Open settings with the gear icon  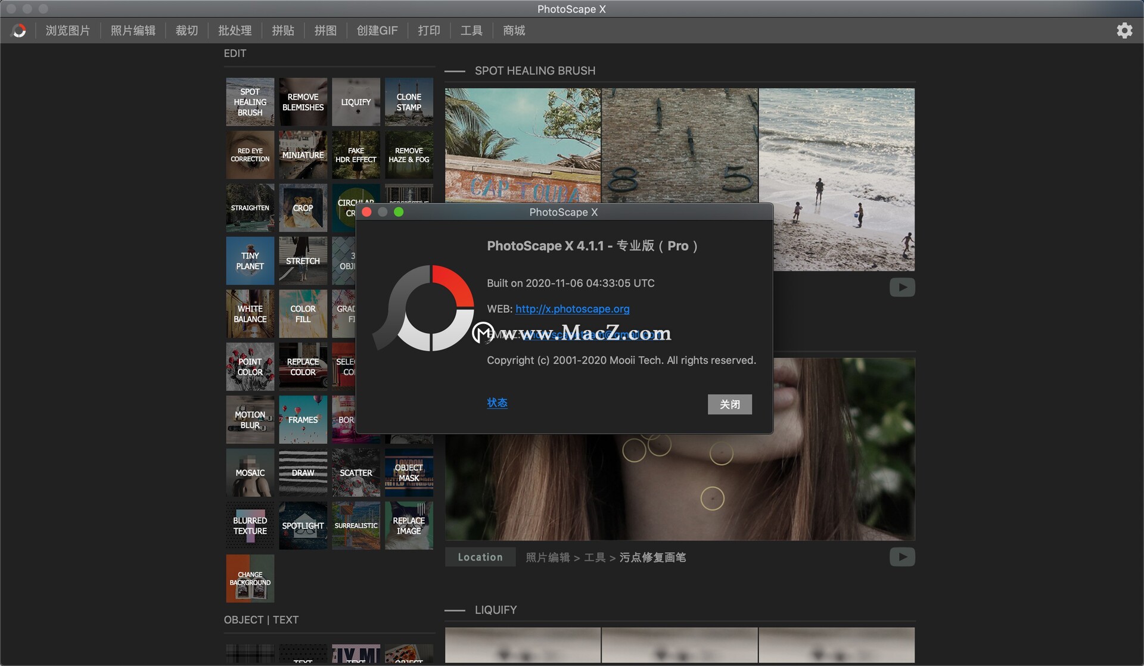tap(1124, 30)
